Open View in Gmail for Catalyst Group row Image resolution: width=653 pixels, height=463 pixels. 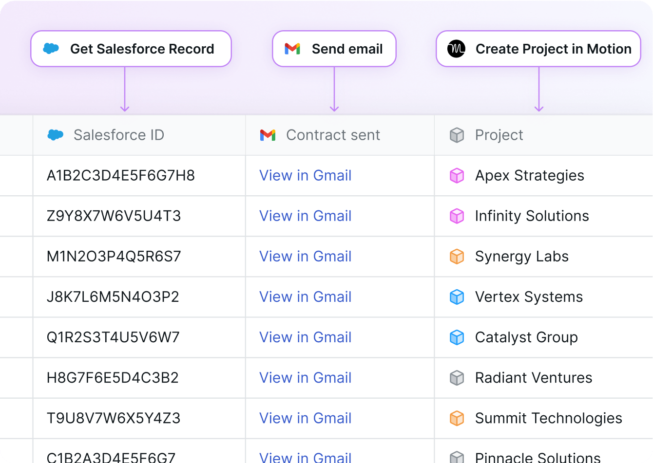point(306,337)
